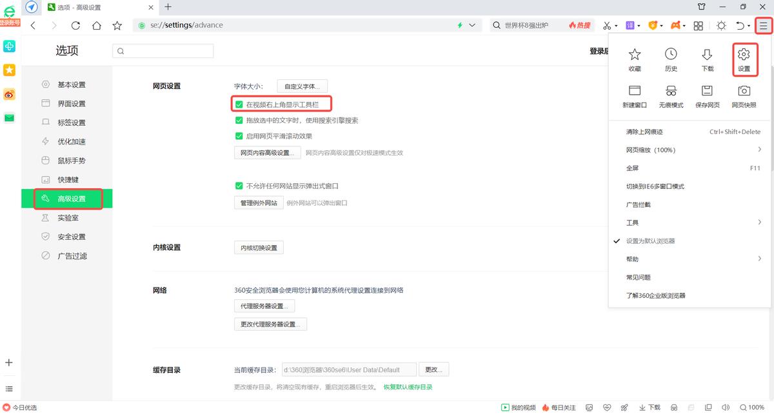Select the purple translate icon in toolbar
Screen dimensions: 774x414
click(630, 25)
